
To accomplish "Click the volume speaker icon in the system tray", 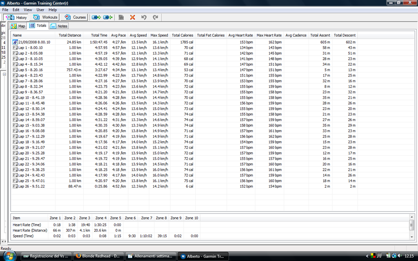I will pyautogui.click(x=400, y=256).
